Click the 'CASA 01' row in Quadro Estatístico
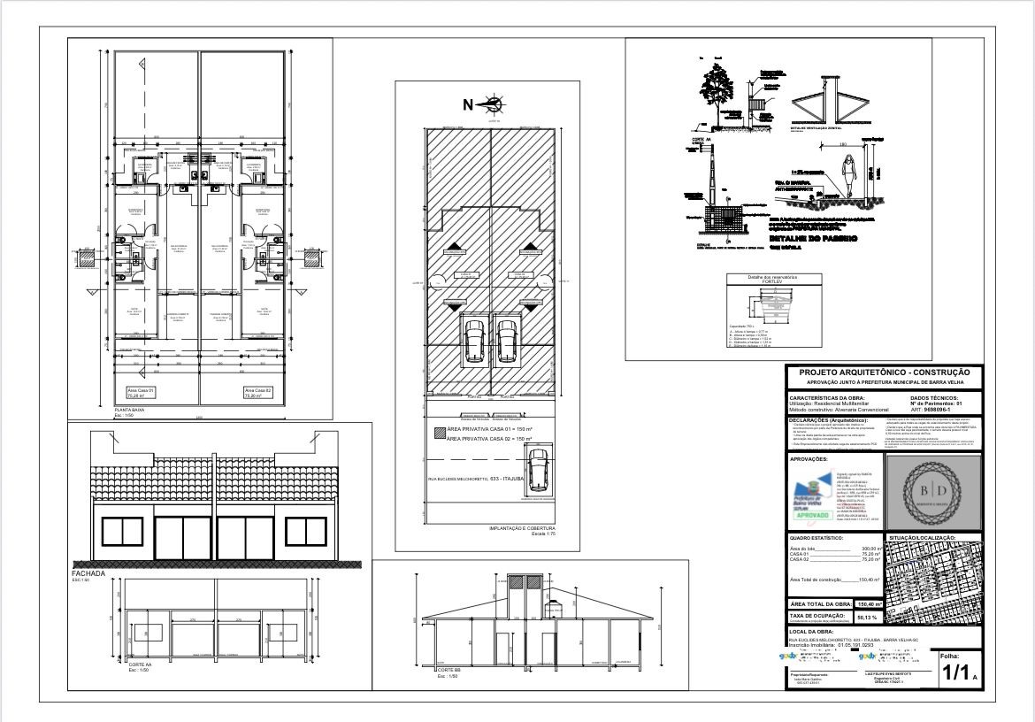Screen dimensions: 1035x722 coord(836,554)
